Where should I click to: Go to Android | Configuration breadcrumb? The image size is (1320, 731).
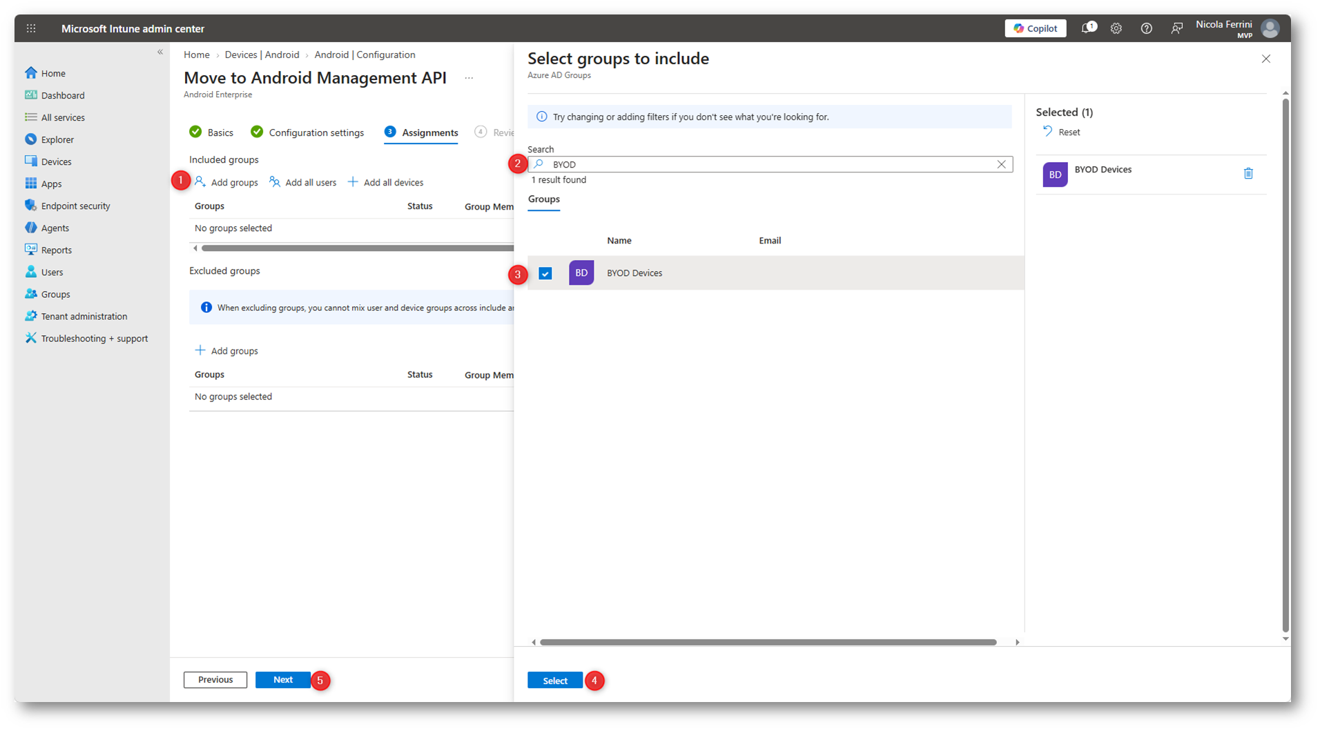click(x=365, y=54)
